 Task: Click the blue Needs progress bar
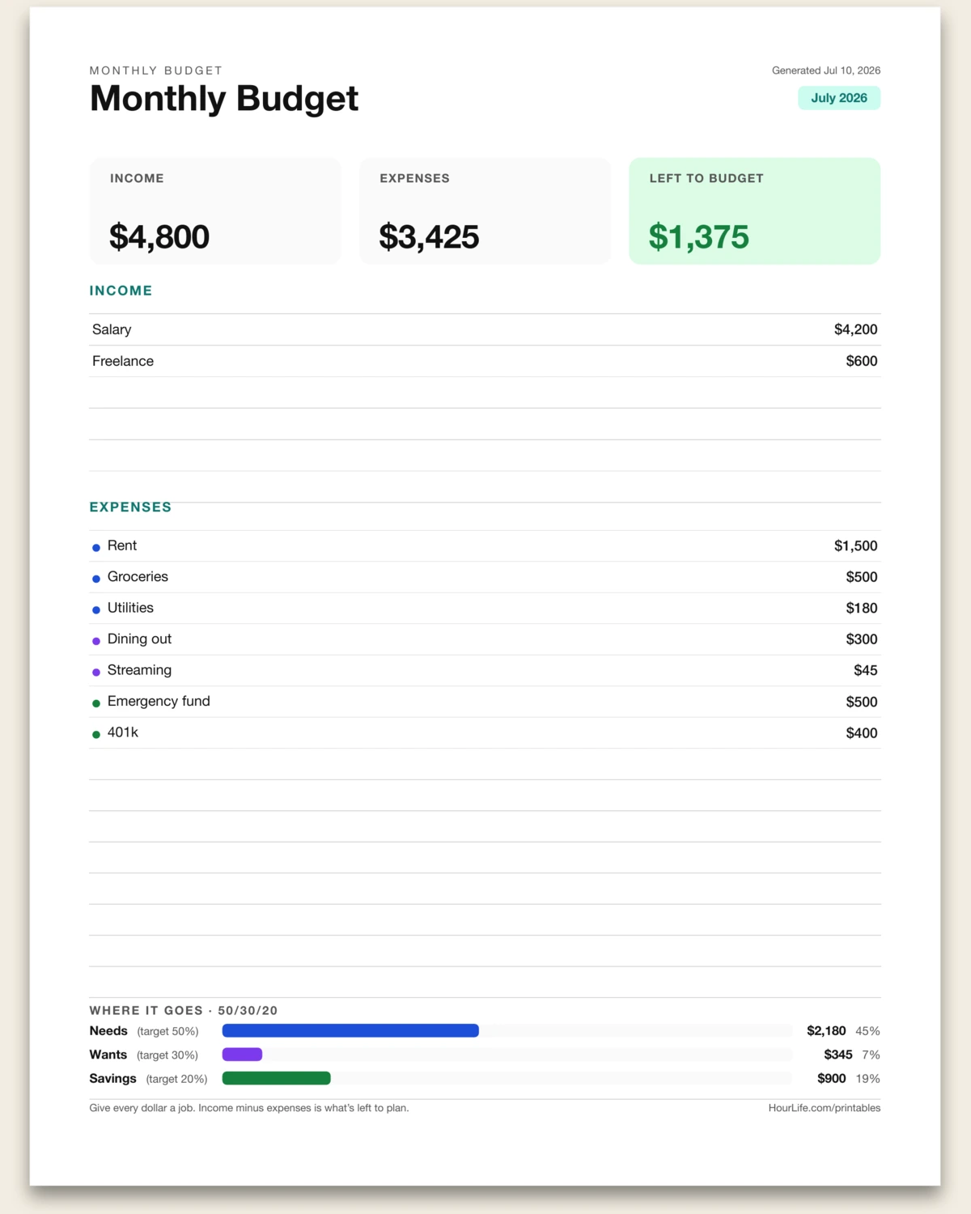(350, 1030)
